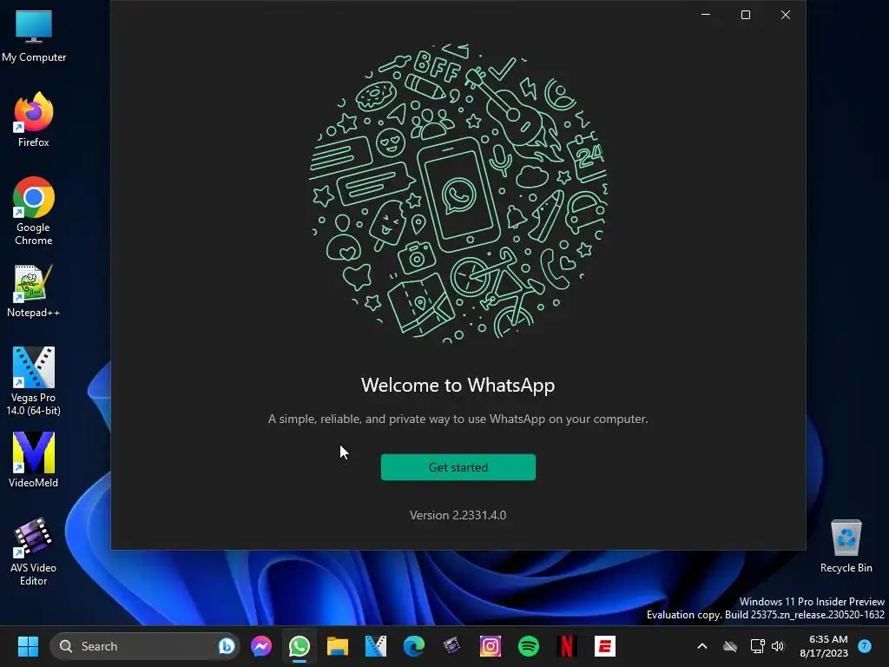
Task: Select the VideoMeld desktop shortcut
Action: tap(34, 460)
